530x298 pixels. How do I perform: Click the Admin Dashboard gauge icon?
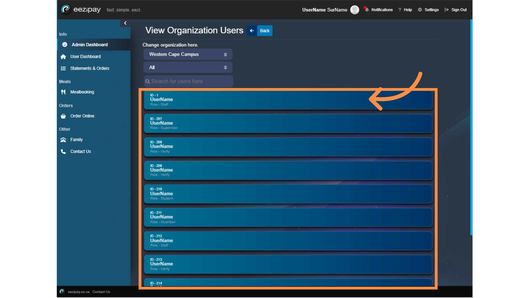(65, 45)
